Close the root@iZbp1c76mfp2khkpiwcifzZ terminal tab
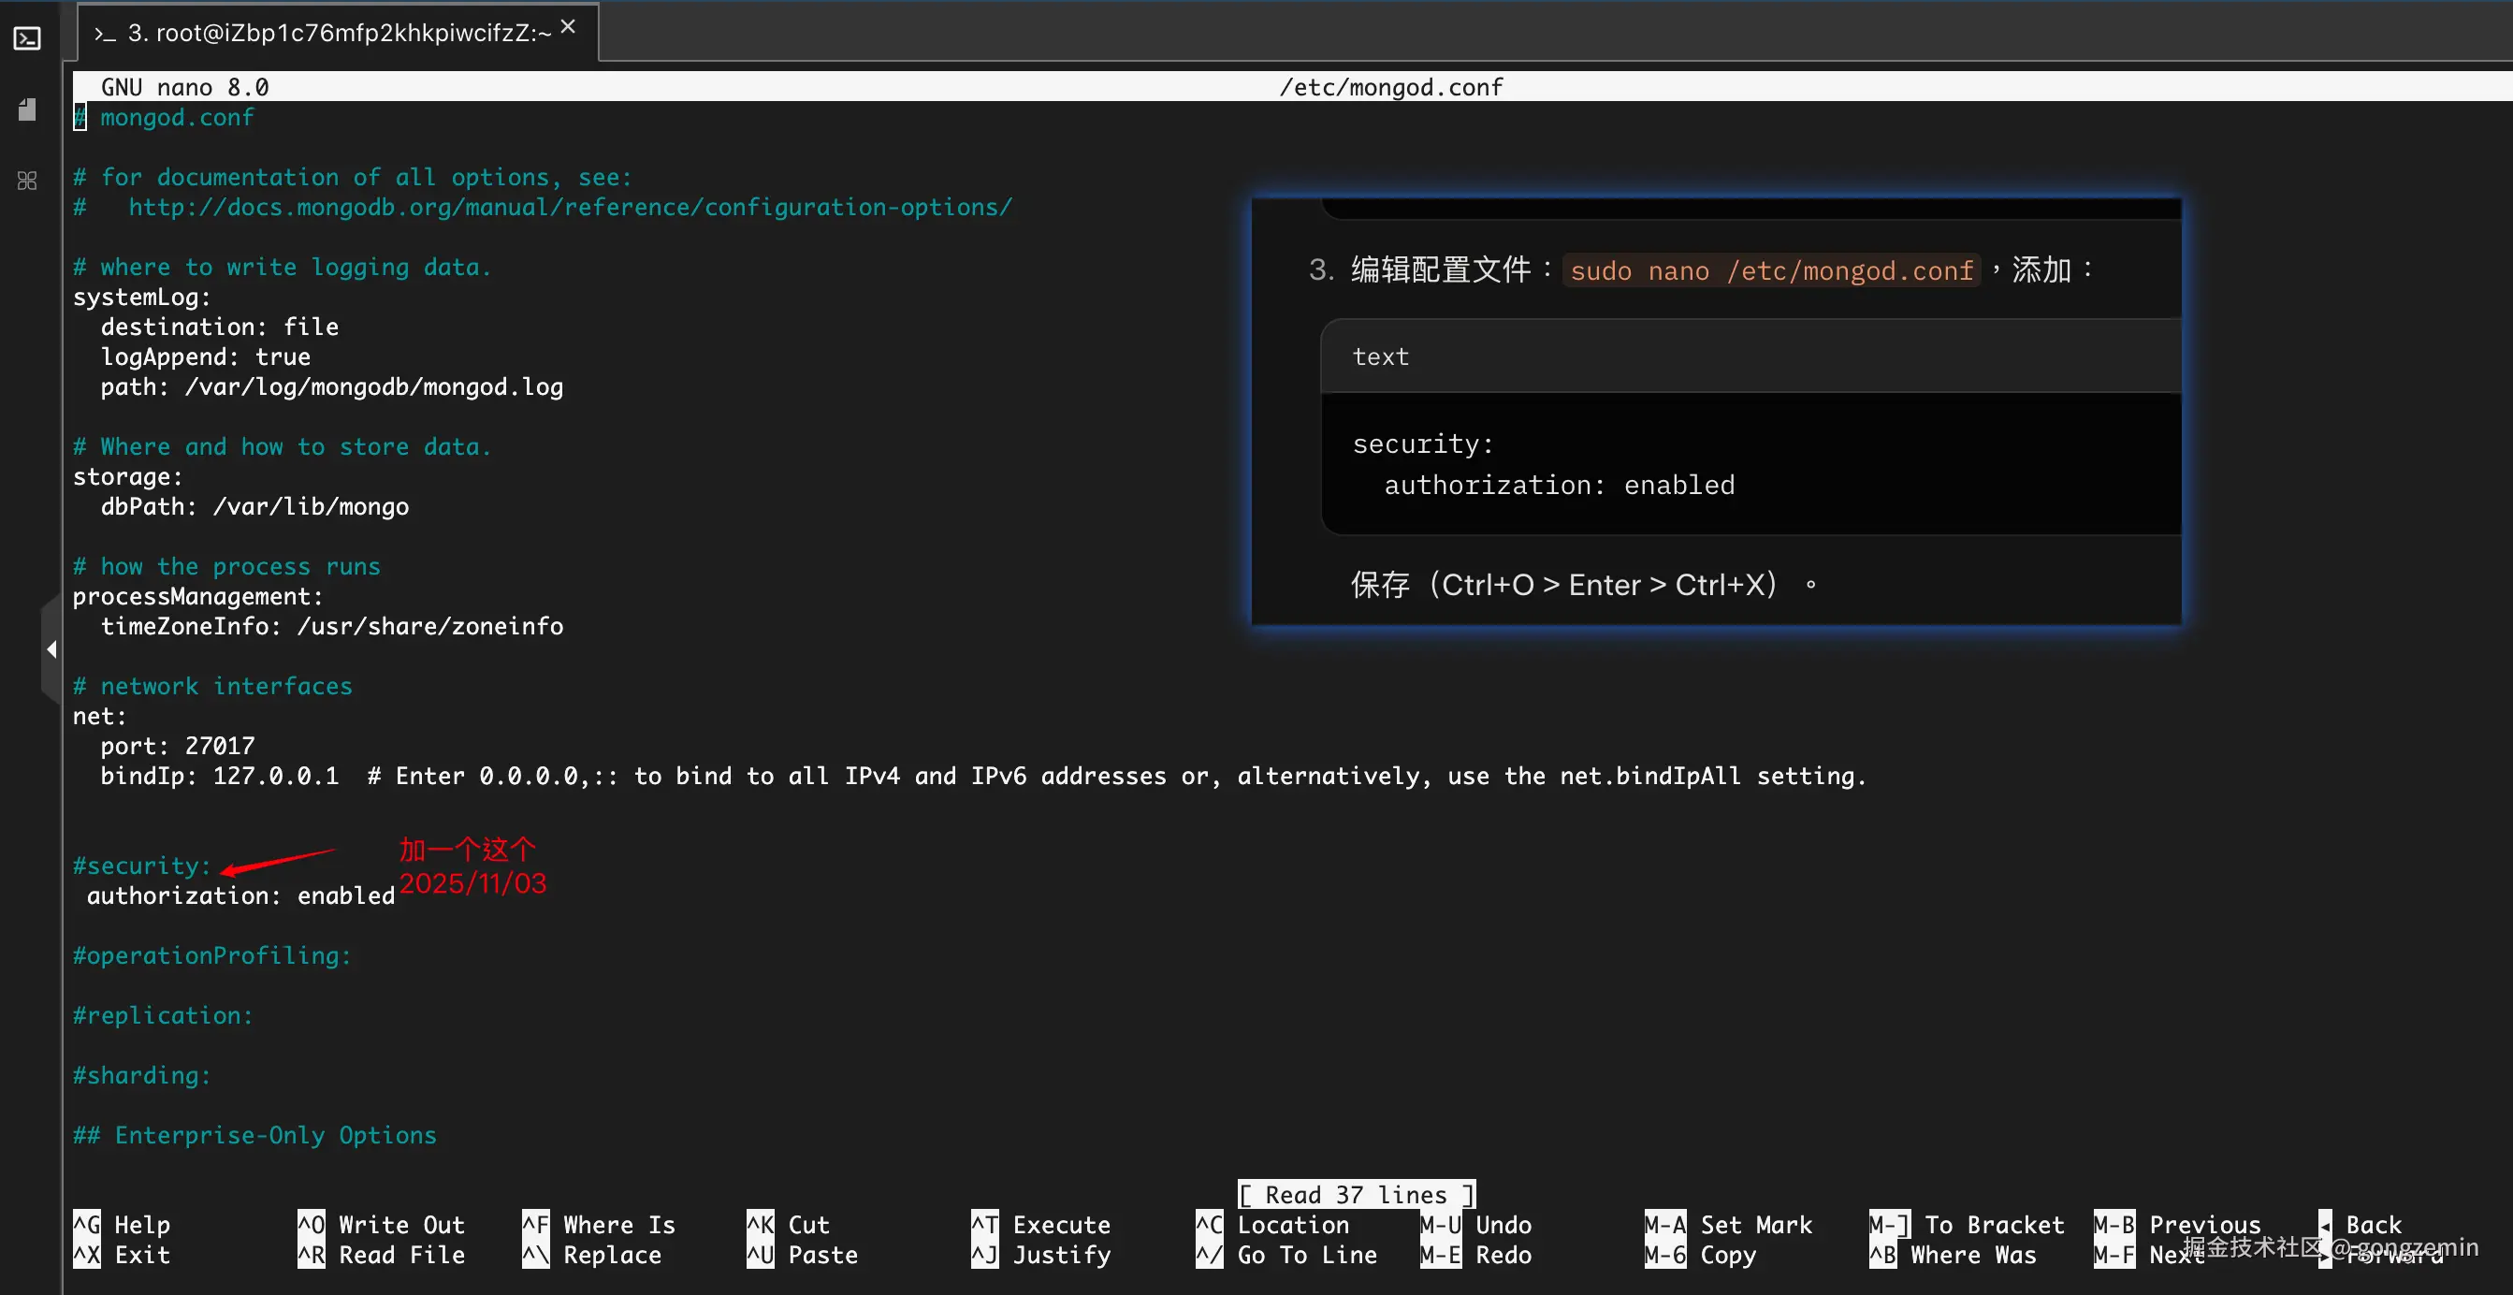This screenshot has height=1295, width=2513. [569, 27]
